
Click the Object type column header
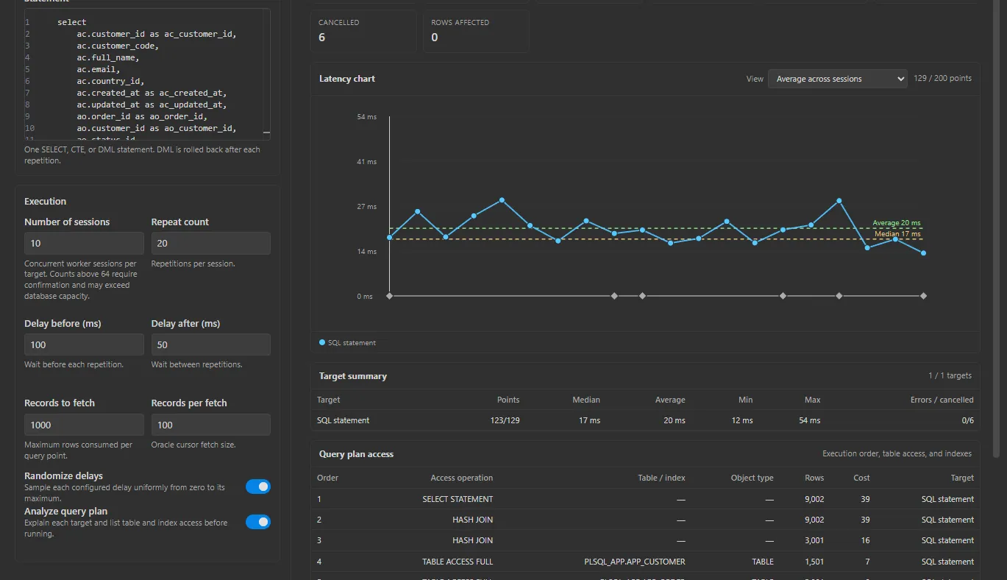(x=752, y=478)
